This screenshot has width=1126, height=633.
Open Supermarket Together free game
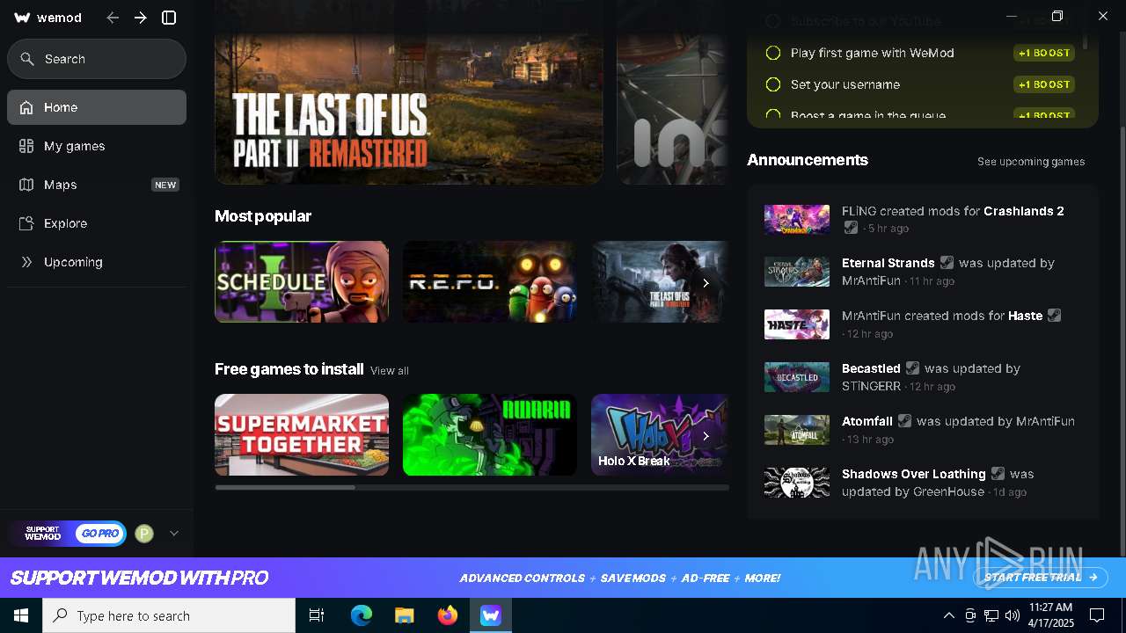tap(302, 434)
